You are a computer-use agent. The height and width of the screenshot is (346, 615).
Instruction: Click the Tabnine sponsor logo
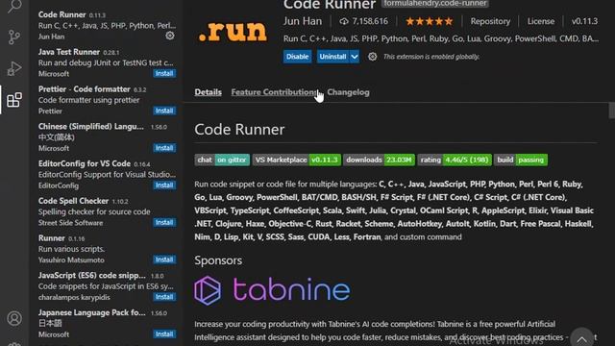[x=272, y=290]
